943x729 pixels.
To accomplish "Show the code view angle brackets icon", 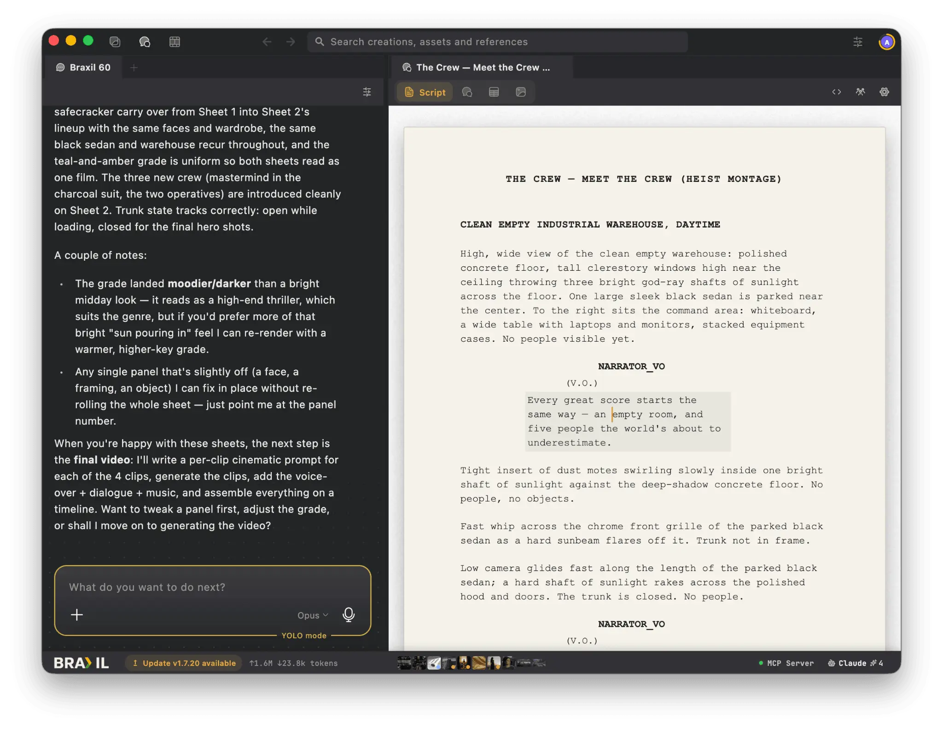I will click(x=837, y=92).
